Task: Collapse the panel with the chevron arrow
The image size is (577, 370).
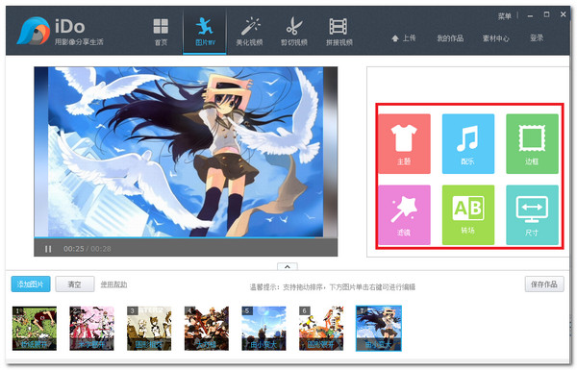Action: point(288,266)
